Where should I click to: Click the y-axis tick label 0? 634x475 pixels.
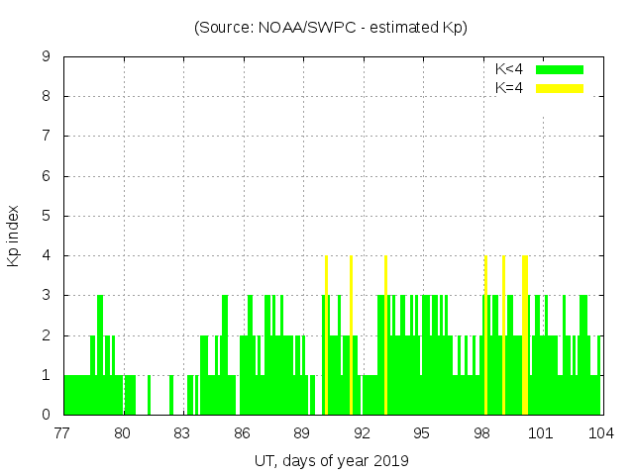[46, 415]
